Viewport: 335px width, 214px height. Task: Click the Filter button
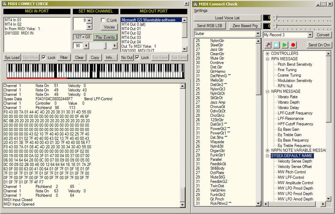(x=64, y=57)
